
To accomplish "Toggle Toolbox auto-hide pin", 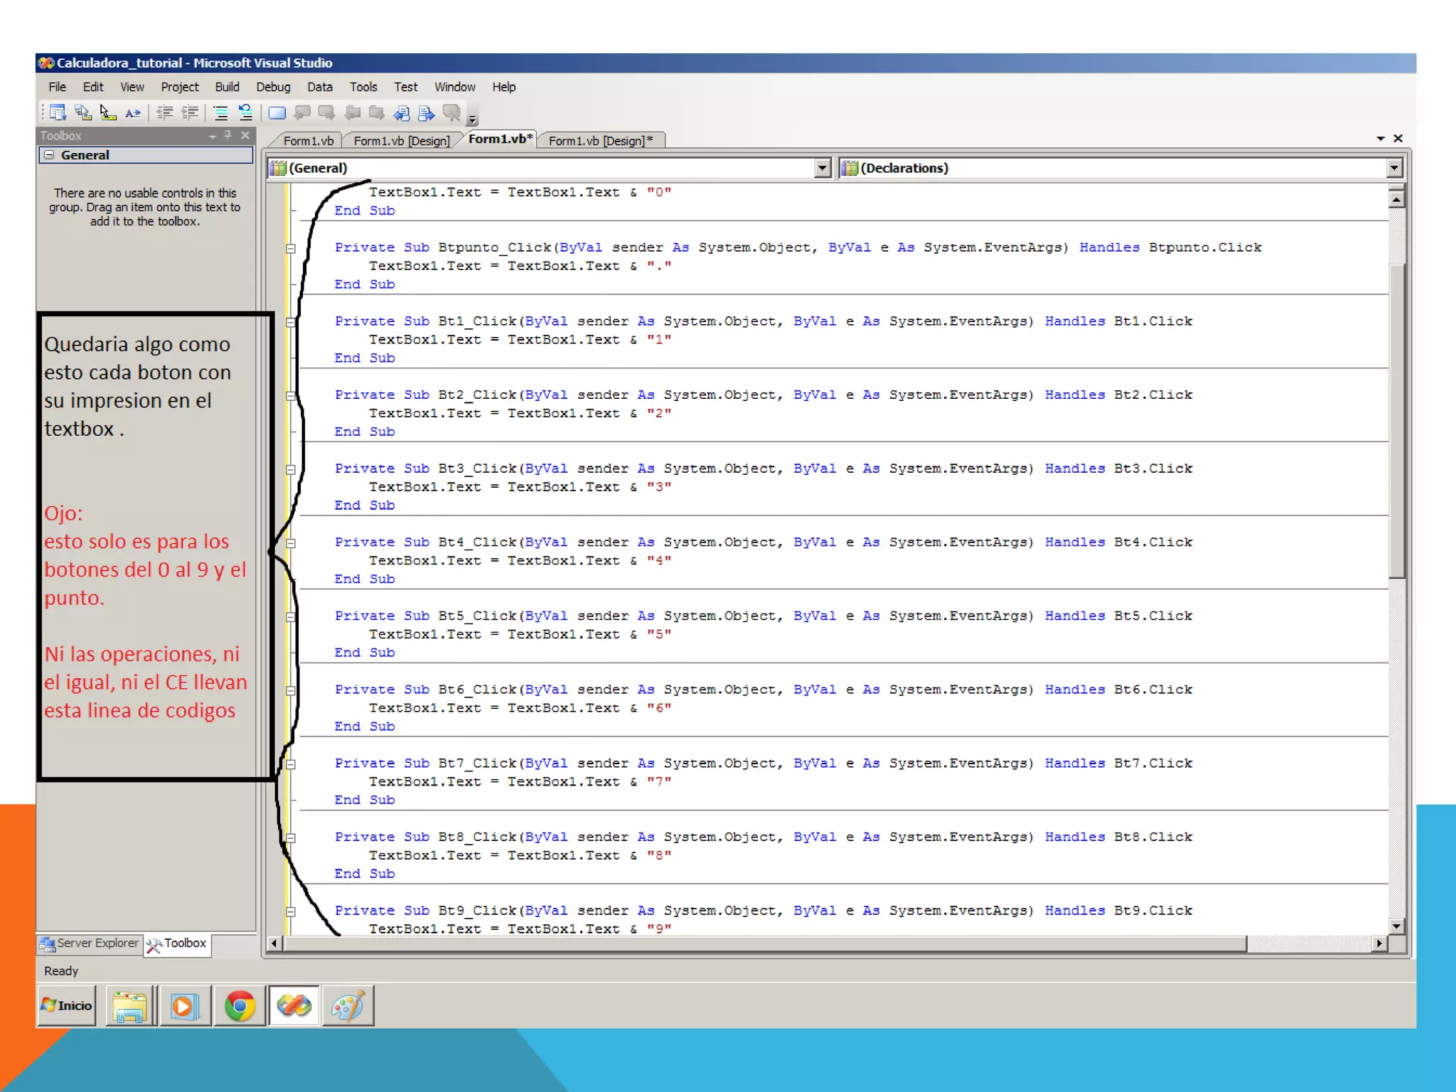I will pyautogui.click(x=228, y=135).
